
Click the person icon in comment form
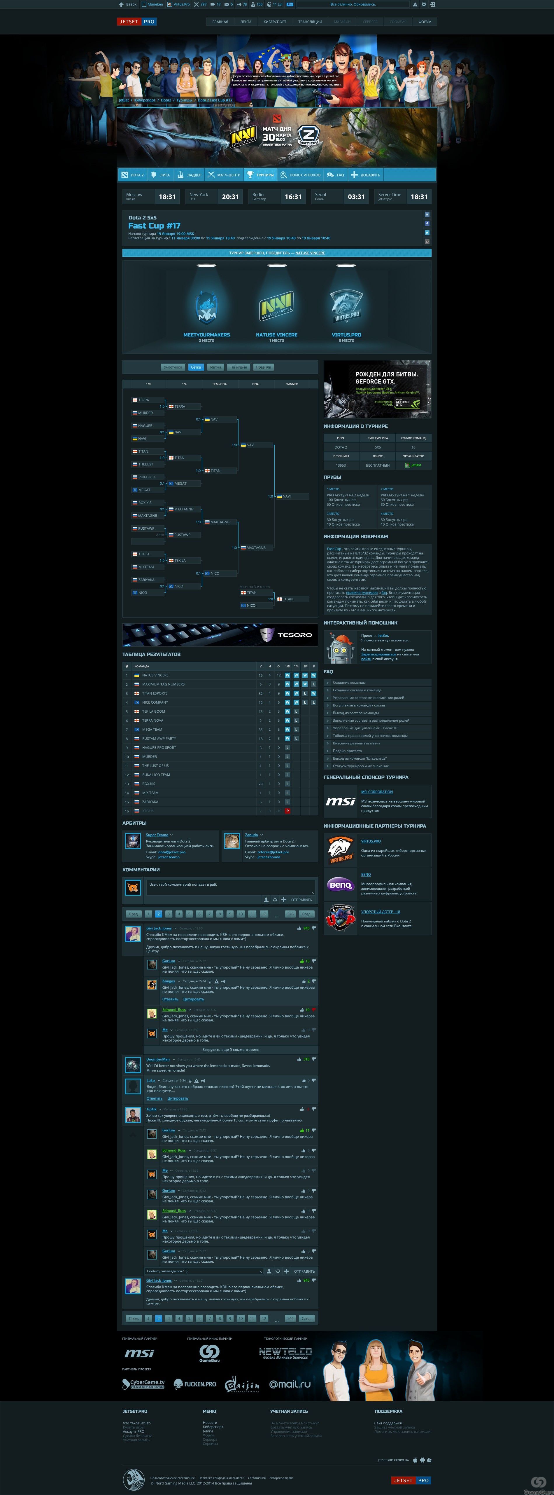click(x=266, y=900)
